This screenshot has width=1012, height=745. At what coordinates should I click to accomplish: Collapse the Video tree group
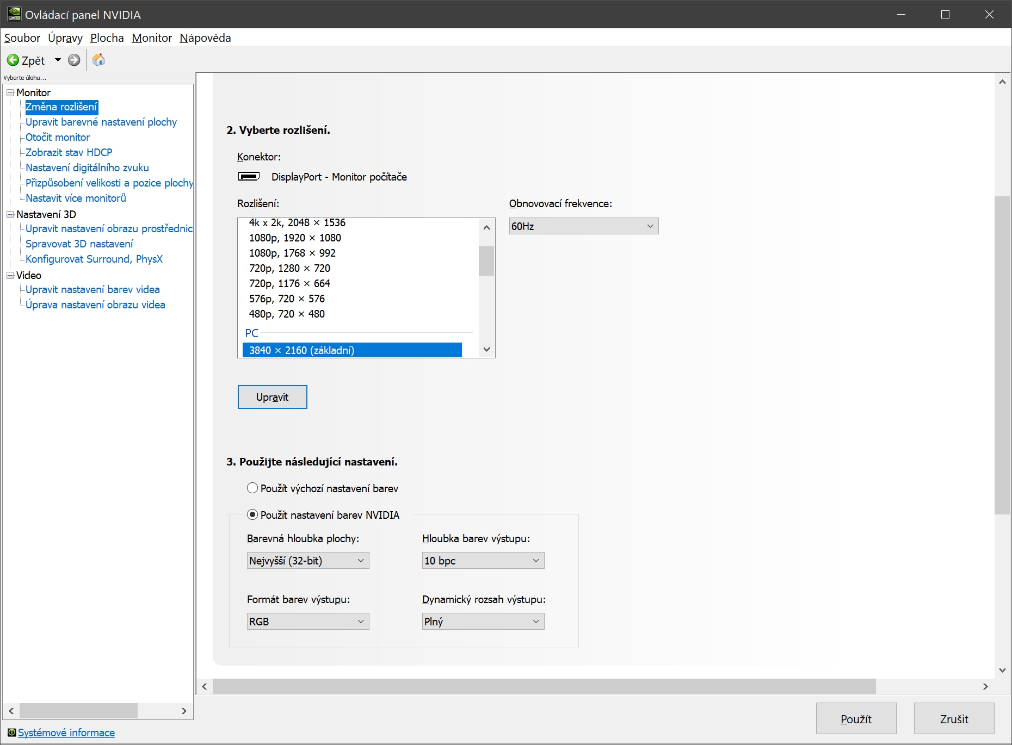pos(10,275)
